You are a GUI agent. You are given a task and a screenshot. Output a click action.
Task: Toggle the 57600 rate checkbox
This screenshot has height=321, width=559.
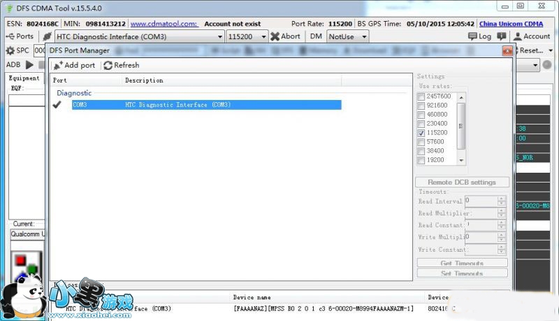pos(421,142)
